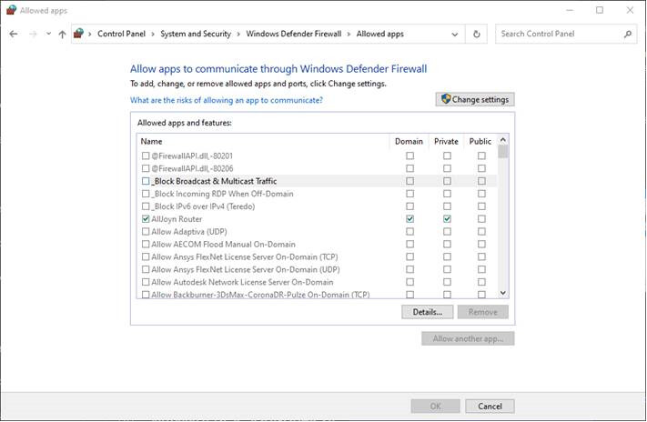Open Details for the selected app

427,312
